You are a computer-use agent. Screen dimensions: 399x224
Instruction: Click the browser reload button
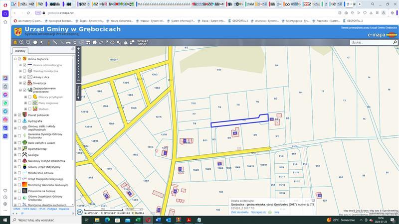tap(28, 13)
